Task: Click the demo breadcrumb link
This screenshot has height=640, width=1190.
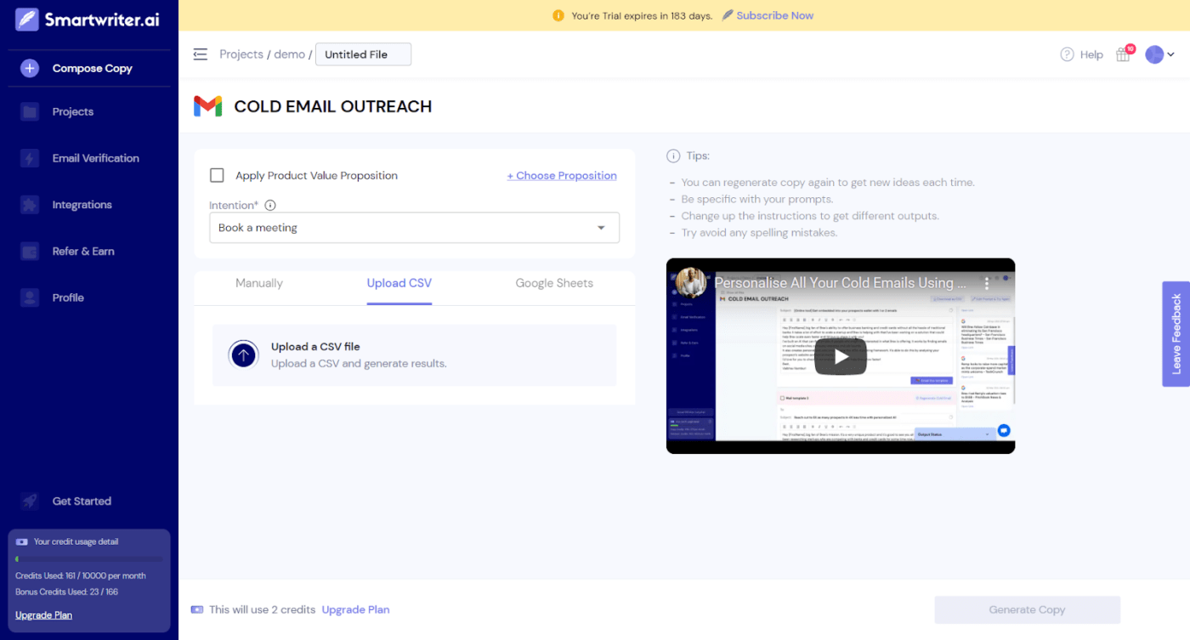Action: coord(289,54)
